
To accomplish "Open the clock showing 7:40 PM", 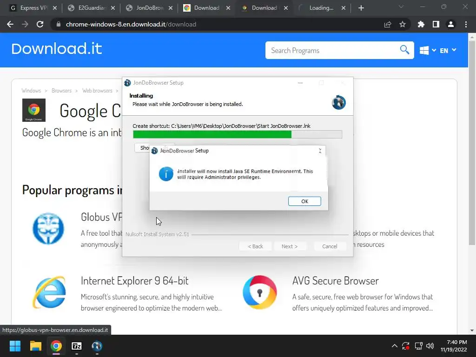I will coord(454,346).
